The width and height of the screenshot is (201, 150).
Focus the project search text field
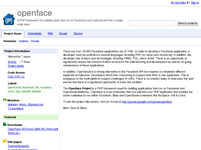(152, 23)
